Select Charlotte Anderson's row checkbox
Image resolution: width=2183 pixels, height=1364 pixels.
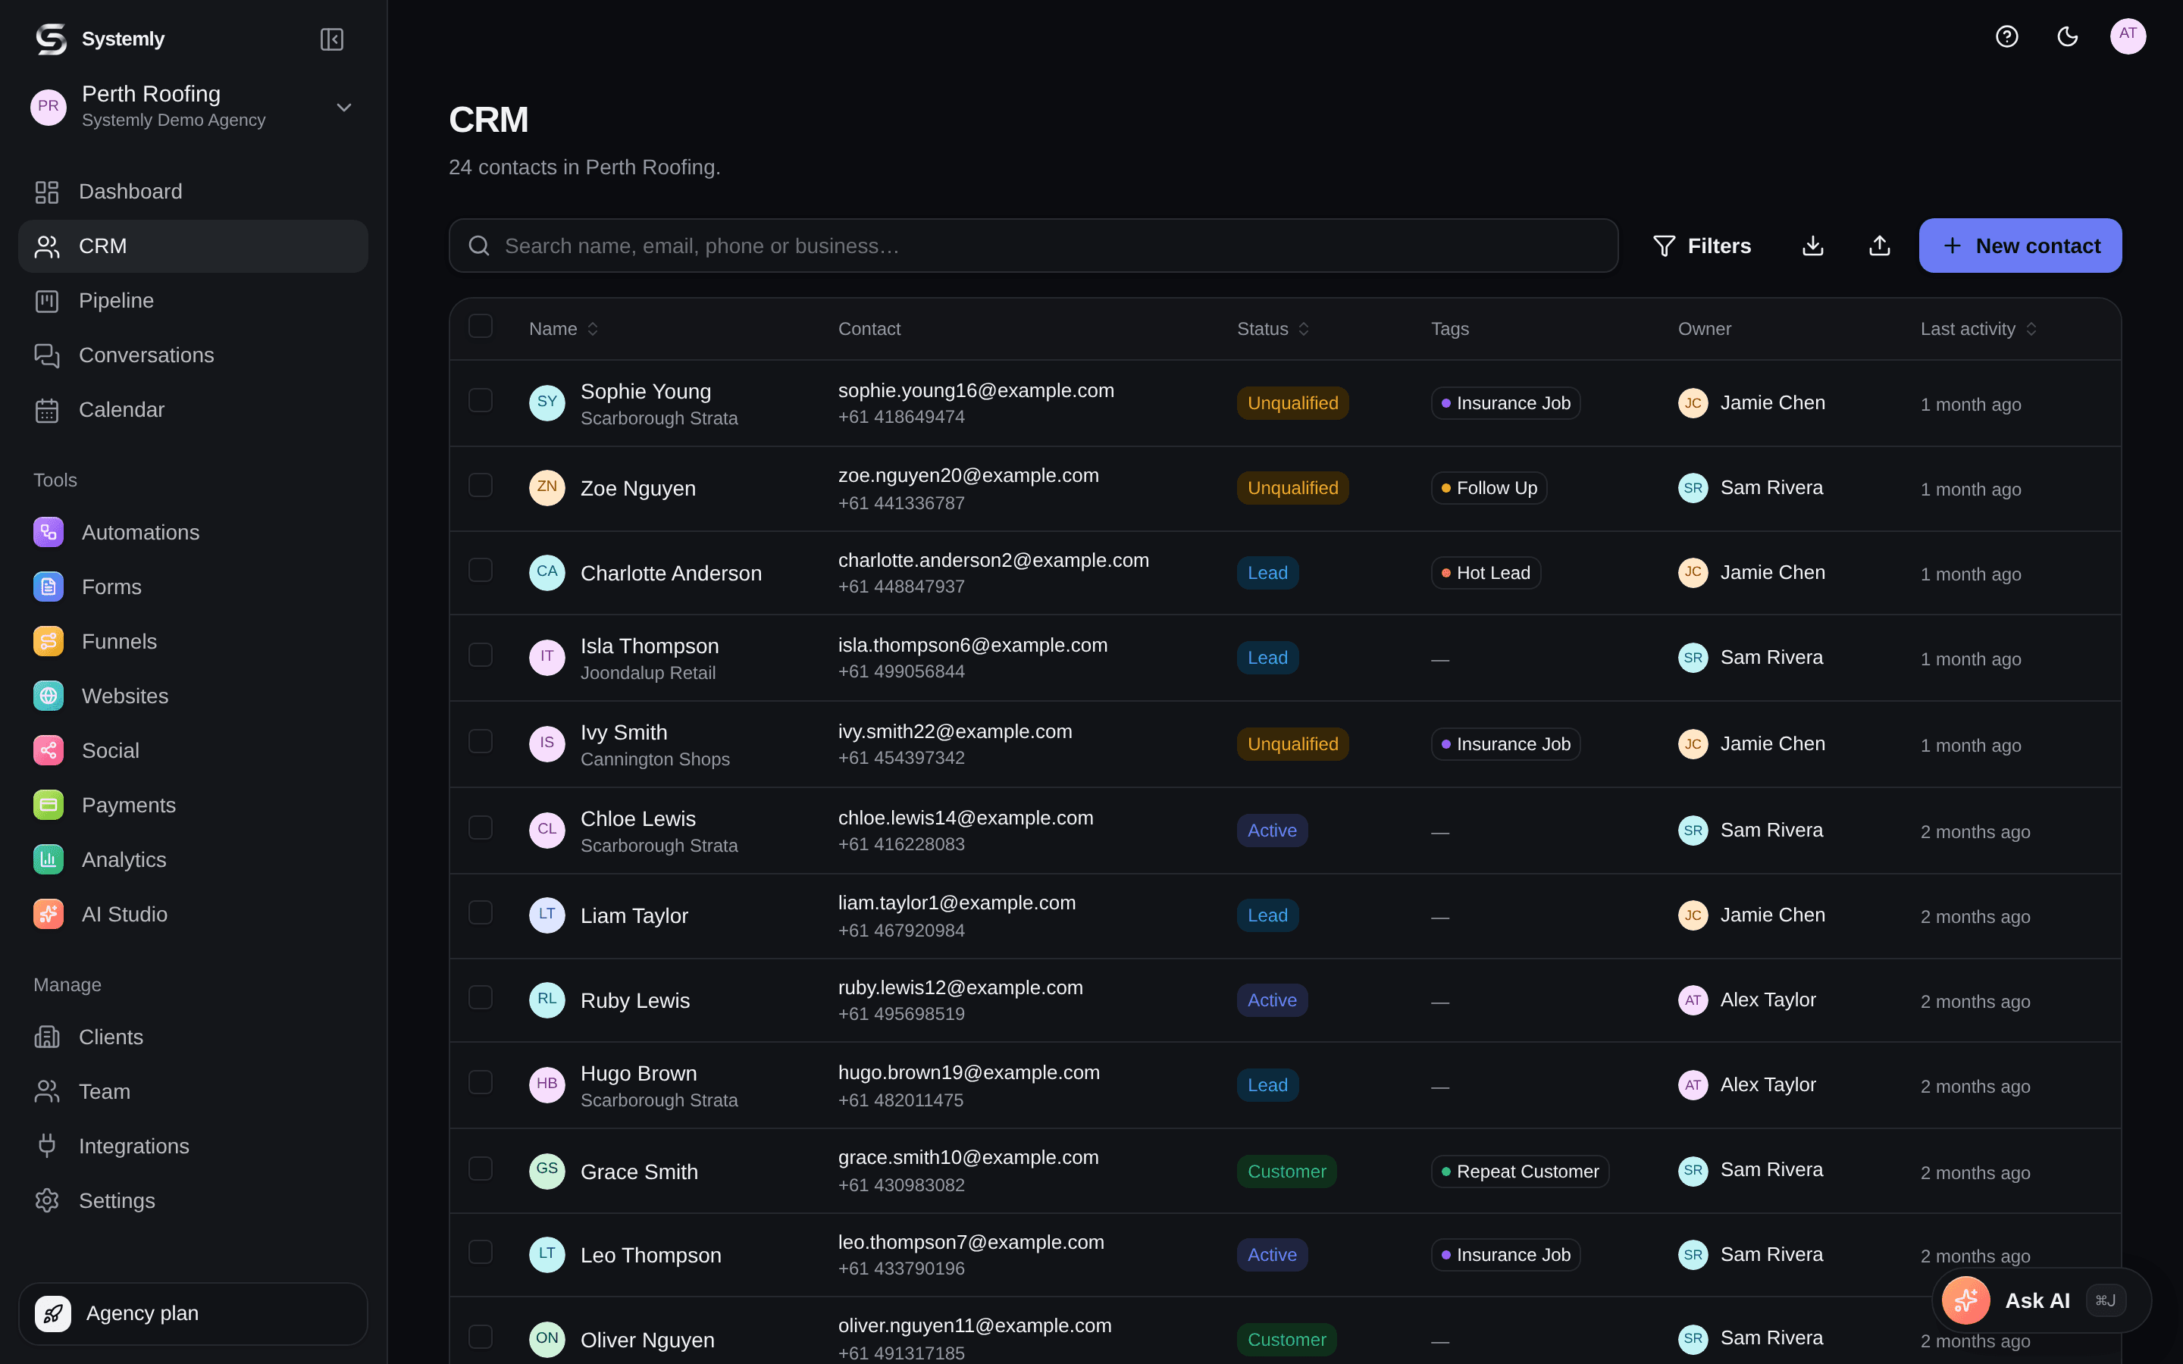tap(480, 569)
